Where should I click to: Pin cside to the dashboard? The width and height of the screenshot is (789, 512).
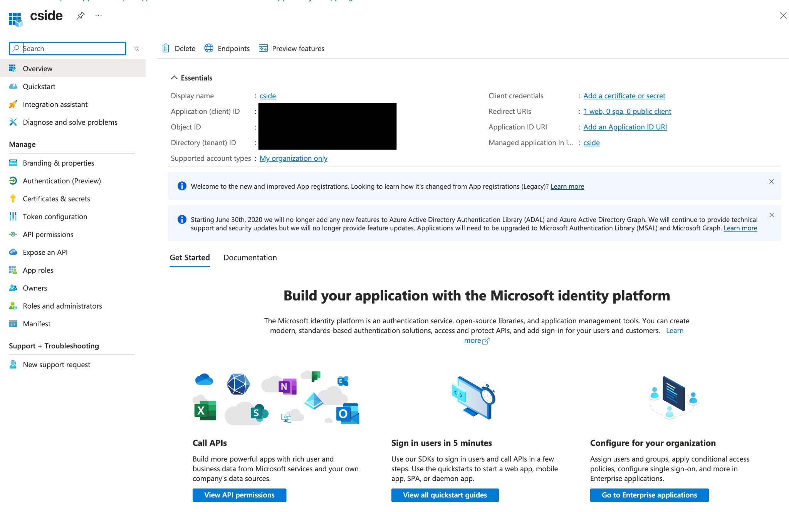[x=81, y=16]
